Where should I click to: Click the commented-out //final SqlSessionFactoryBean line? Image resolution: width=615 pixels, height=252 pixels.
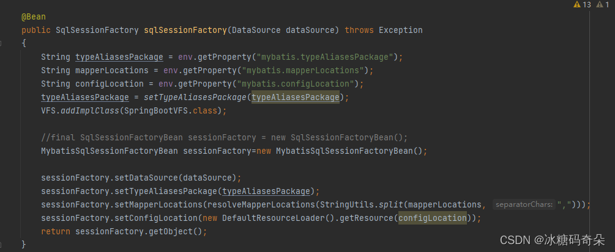tap(225, 137)
